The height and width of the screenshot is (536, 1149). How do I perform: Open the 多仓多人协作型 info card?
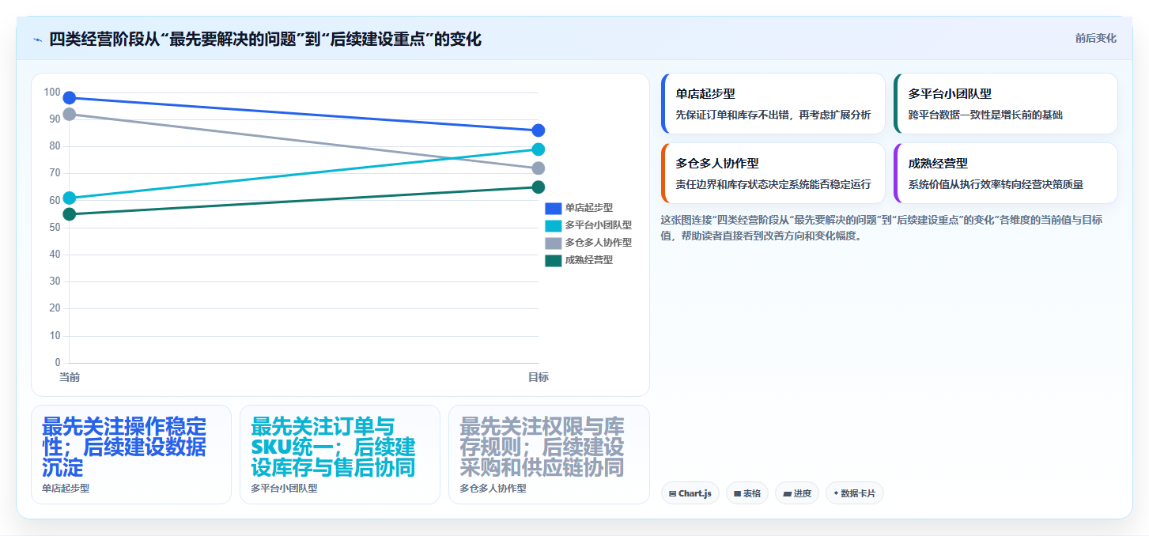click(773, 173)
